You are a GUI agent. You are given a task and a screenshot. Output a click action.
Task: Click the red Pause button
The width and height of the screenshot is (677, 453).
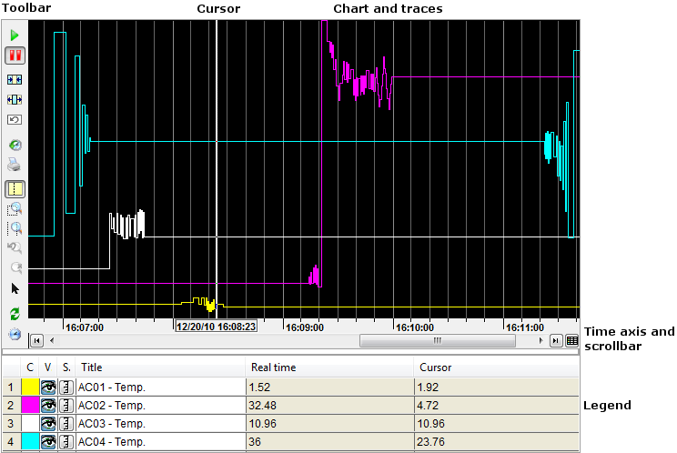tap(15, 55)
